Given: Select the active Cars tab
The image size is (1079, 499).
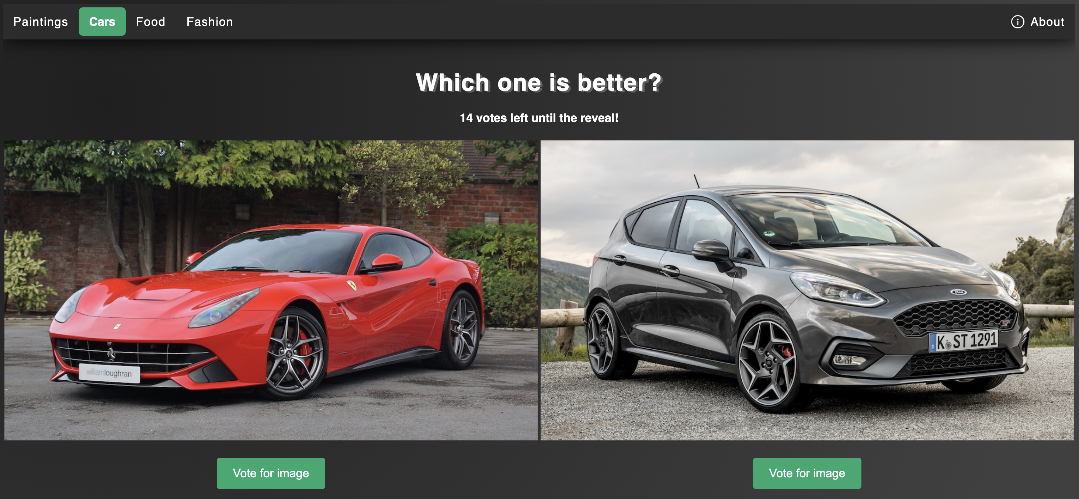Looking at the screenshot, I should point(102,22).
